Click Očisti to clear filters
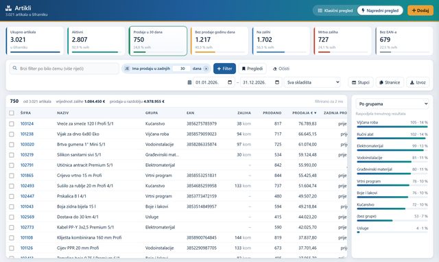 pos(281,69)
